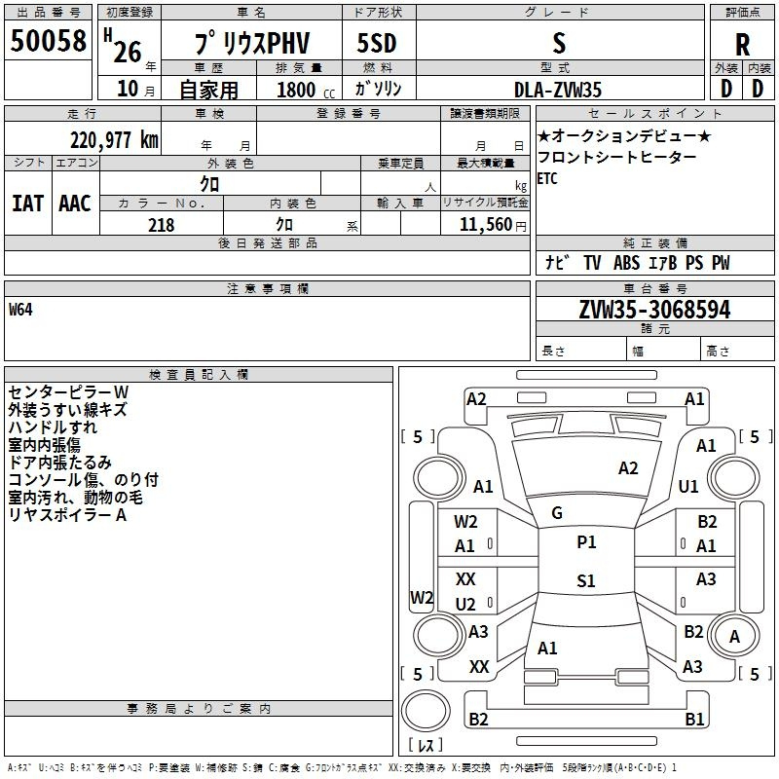Click the air conditioner value AAC
The height and width of the screenshot is (779, 779).
coord(75,204)
